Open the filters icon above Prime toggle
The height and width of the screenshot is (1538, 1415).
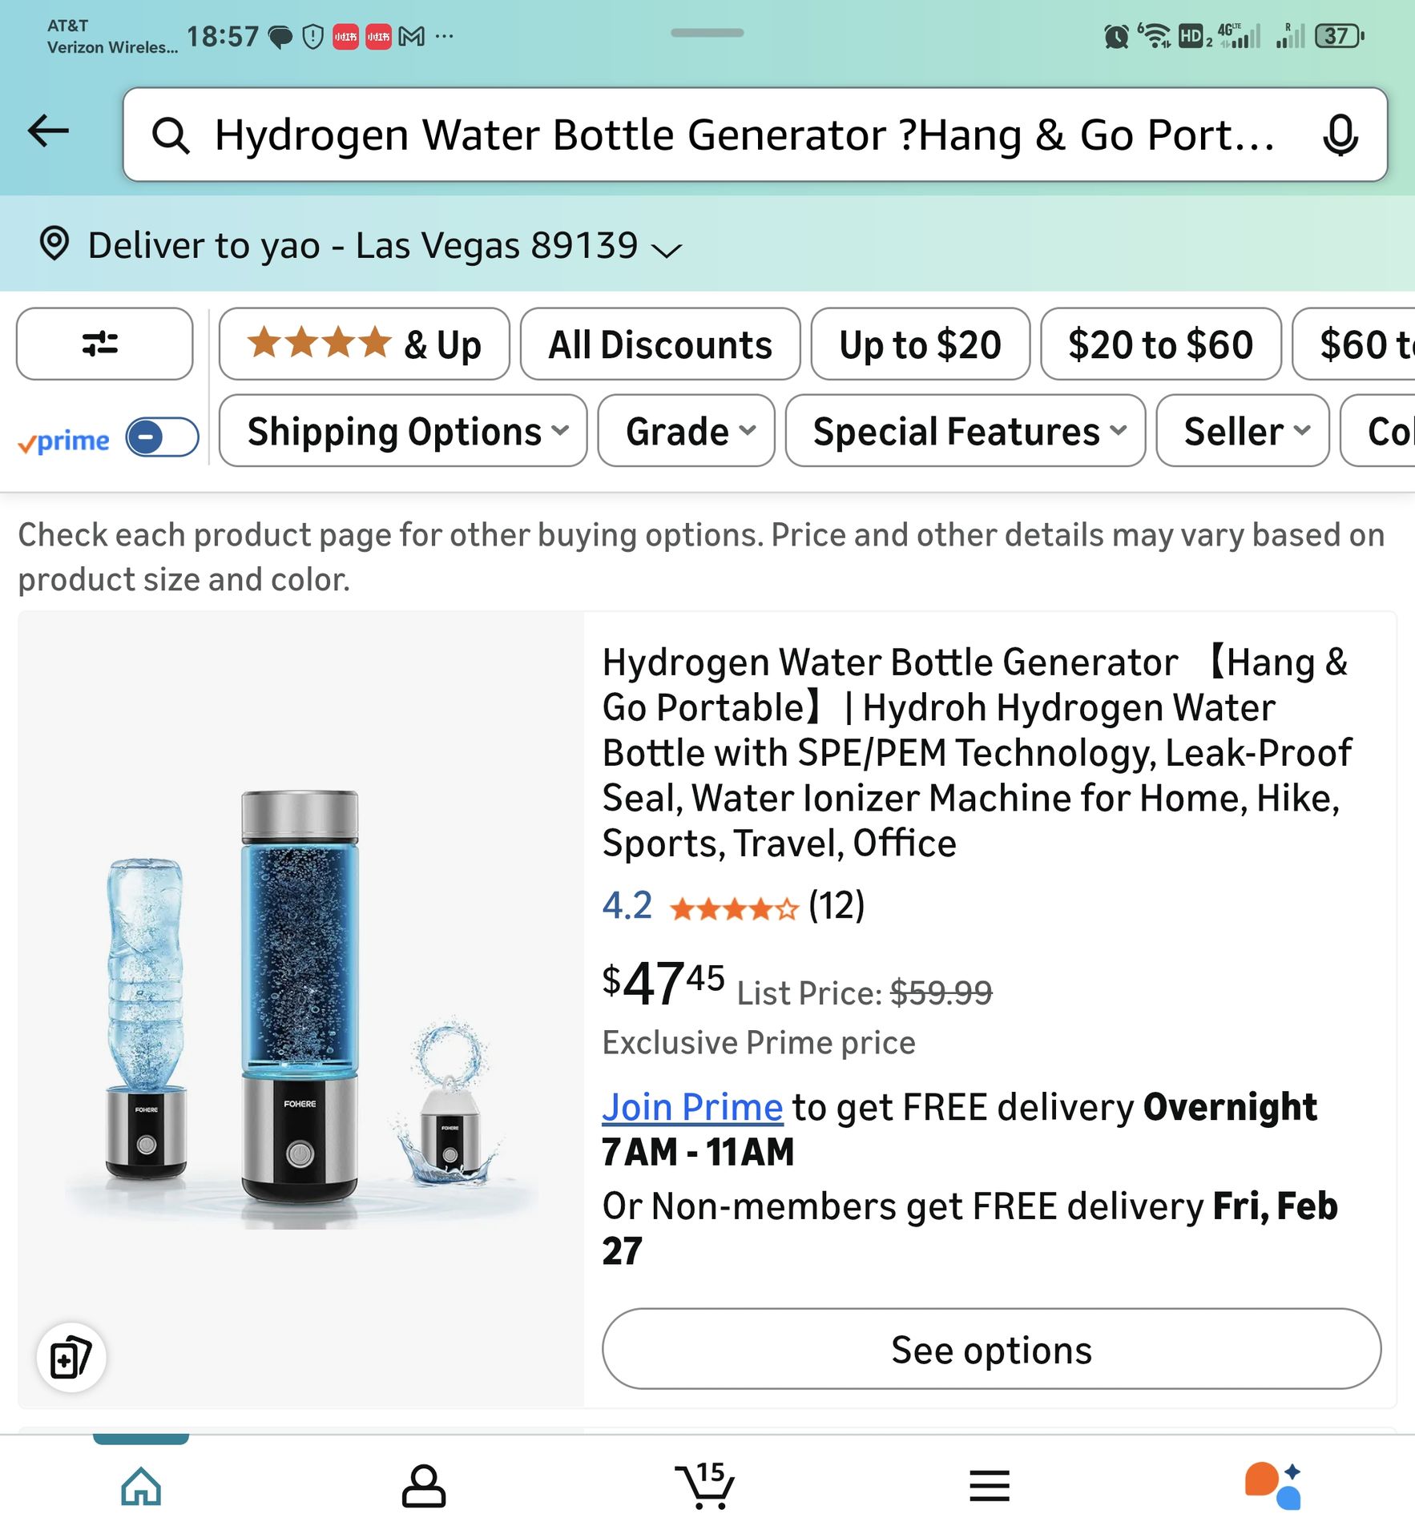104,344
